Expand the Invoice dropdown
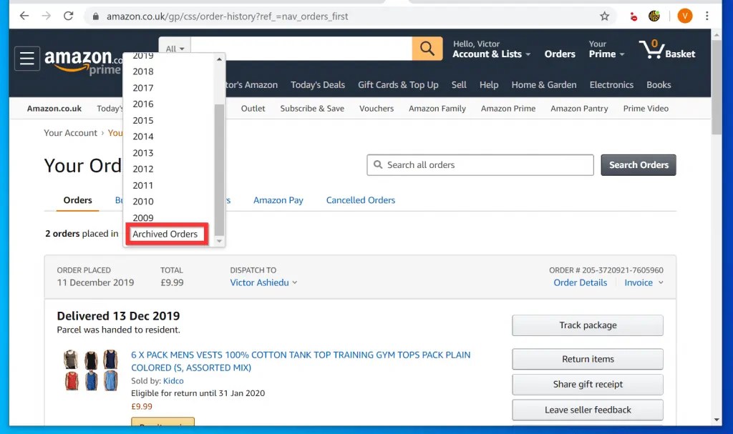The image size is (733, 434). (644, 282)
